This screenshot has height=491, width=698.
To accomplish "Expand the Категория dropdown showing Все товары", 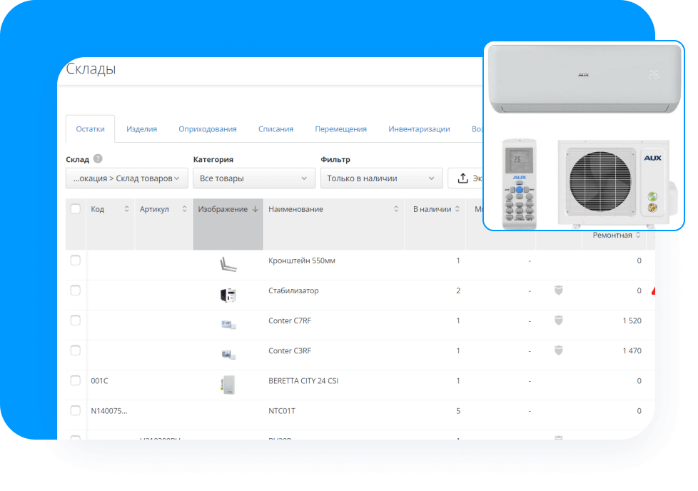I will [x=254, y=178].
